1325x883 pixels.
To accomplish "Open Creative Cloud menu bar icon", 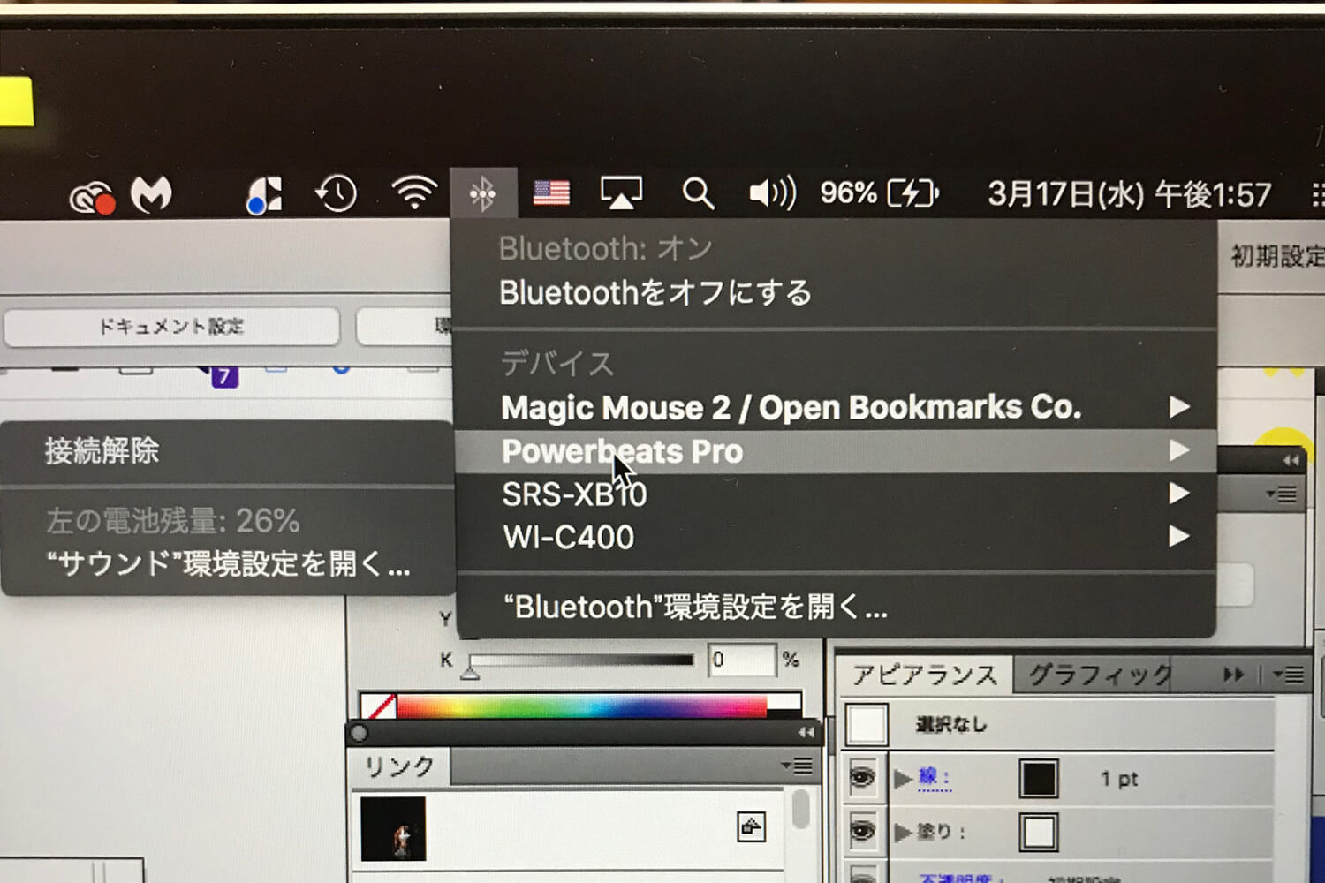I will pos(92,196).
